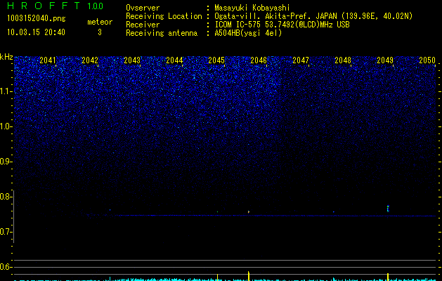Image resolution: width=442 pixels, height=281 pixels.
Task: Click the 2050 time marker
Action: 427,60
